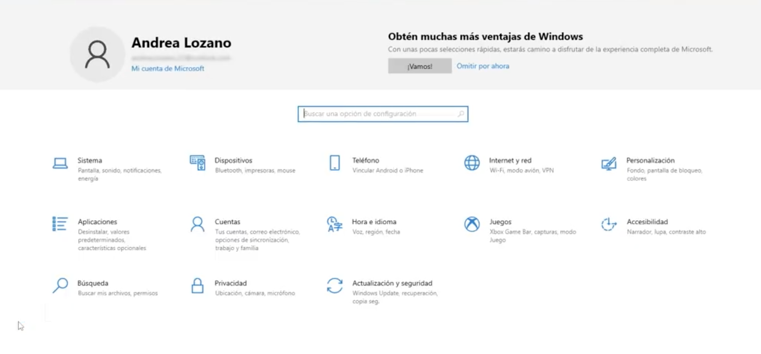Image resolution: width=761 pixels, height=354 pixels.
Task: Select the Búsqueda category title
Action: pyautogui.click(x=93, y=283)
